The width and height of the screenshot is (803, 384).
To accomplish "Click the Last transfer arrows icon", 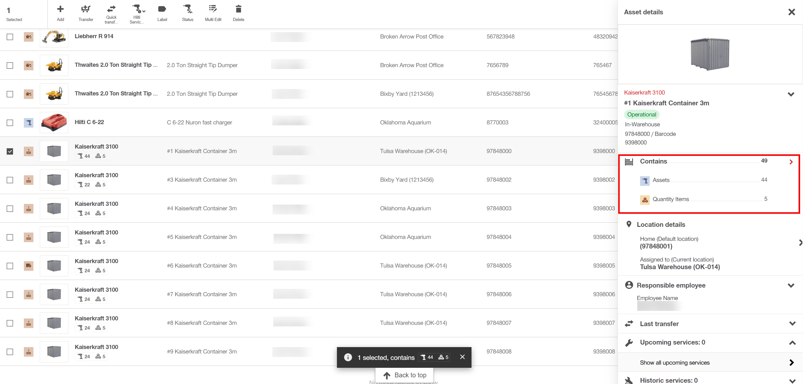I will click(629, 324).
